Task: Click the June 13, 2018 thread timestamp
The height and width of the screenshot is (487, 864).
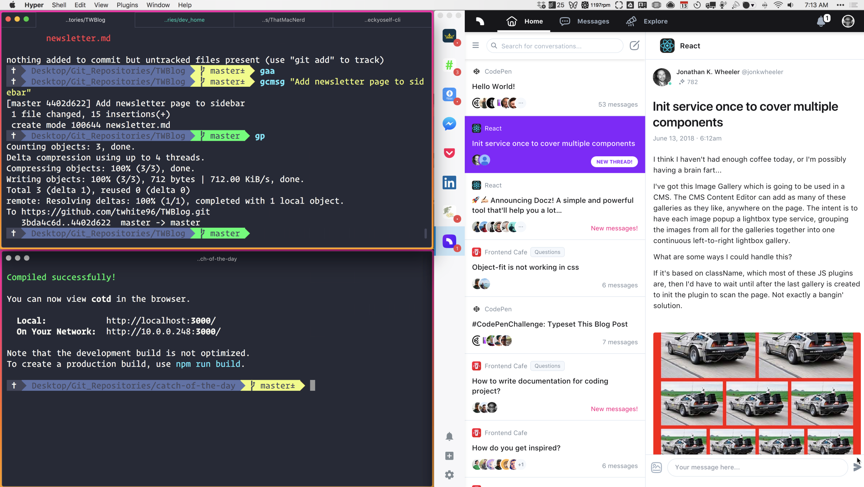Action: pos(687,138)
